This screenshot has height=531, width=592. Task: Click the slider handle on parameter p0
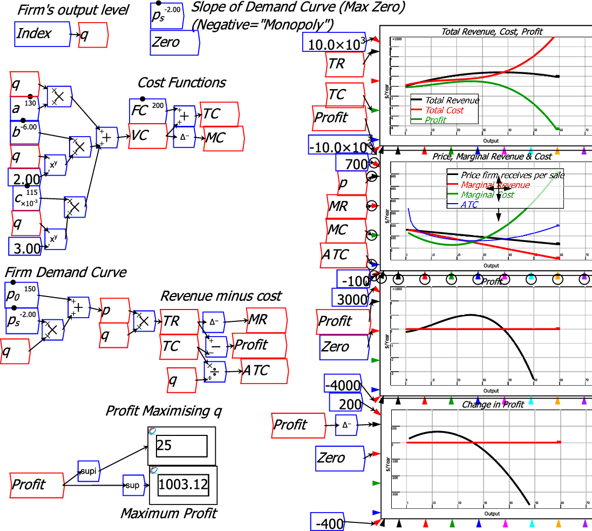click(13, 283)
